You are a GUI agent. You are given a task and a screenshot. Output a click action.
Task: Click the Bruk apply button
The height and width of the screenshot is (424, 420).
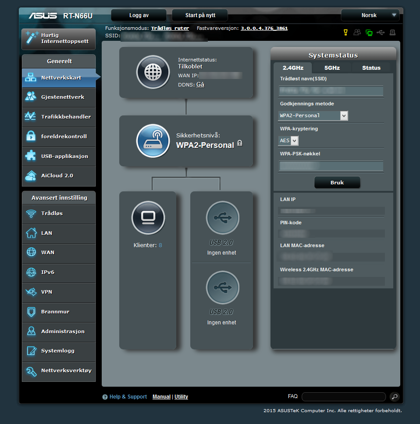pos(337,183)
